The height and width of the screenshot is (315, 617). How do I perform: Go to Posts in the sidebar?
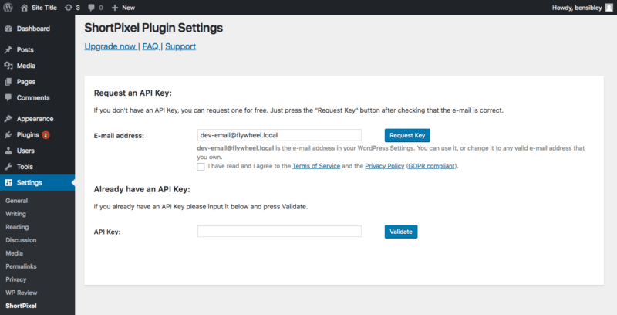(25, 49)
